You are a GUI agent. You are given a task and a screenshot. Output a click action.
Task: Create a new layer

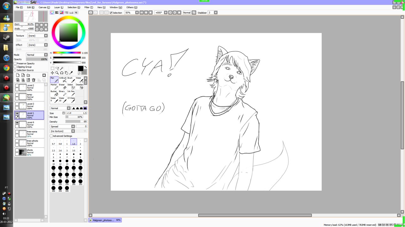[x=18, y=75]
